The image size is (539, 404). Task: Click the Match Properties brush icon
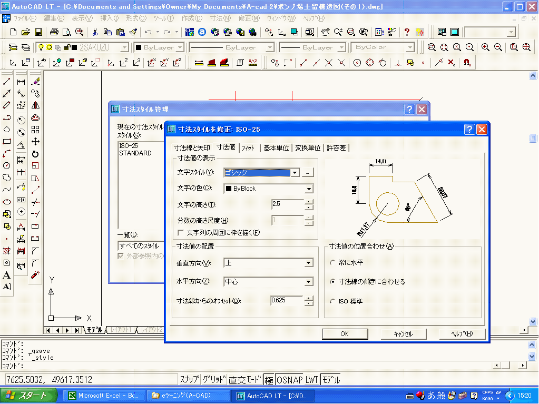133,32
